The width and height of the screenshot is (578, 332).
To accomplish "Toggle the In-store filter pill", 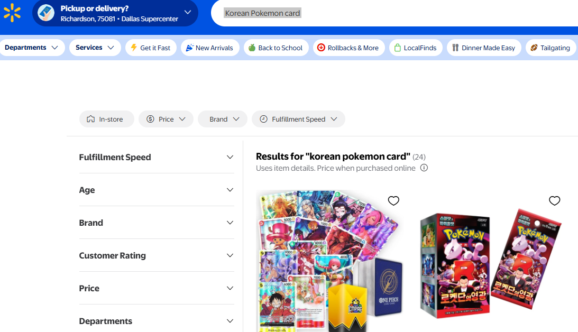I will (106, 119).
